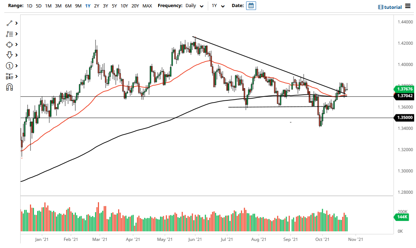This screenshot has width=416, height=248.
Task: Toggle the magnet snap tool
Action: click(10, 87)
